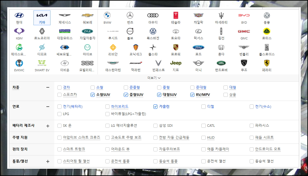Pick the Volvo (볼보) brand logo
The height and width of the screenshot is (176, 308).
point(130,31)
